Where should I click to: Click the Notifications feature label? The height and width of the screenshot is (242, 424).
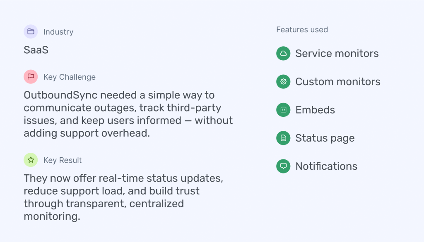point(326,166)
